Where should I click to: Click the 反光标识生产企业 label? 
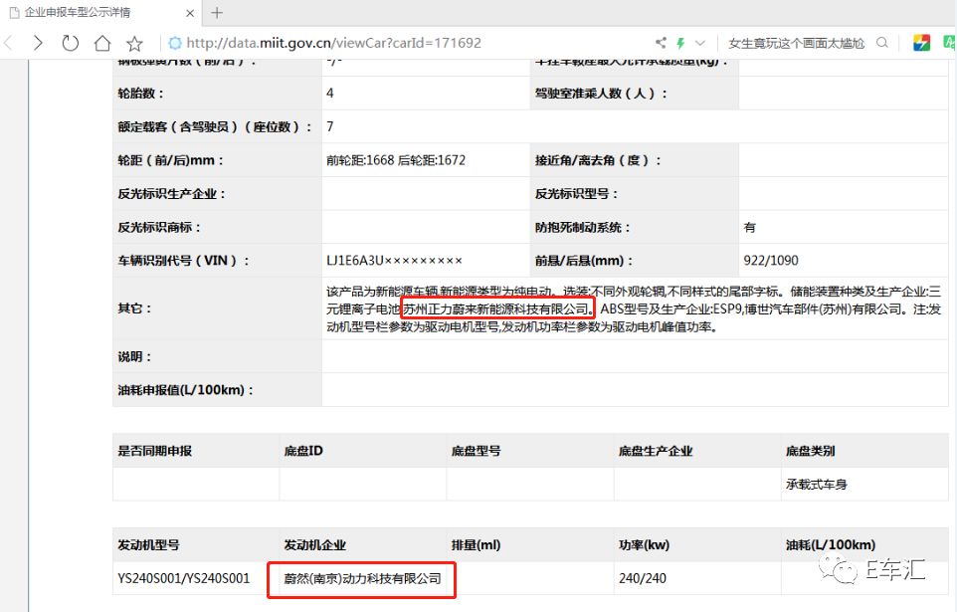point(171,194)
